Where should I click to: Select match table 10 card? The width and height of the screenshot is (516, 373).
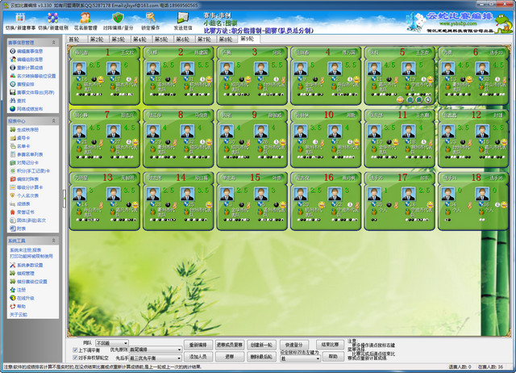(326, 138)
